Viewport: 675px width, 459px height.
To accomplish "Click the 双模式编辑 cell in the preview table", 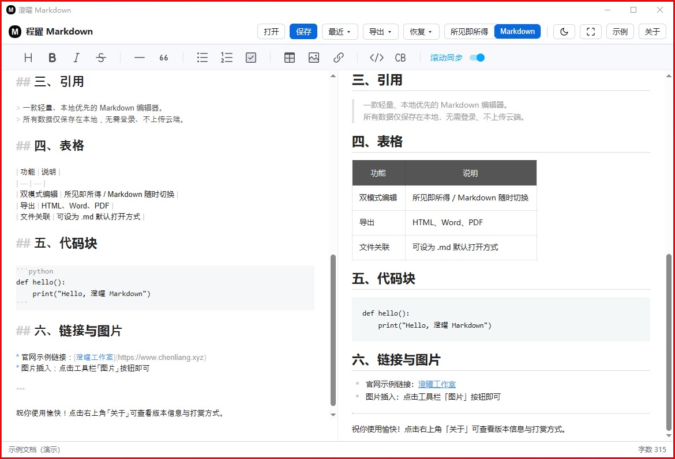I will pyautogui.click(x=378, y=198).
